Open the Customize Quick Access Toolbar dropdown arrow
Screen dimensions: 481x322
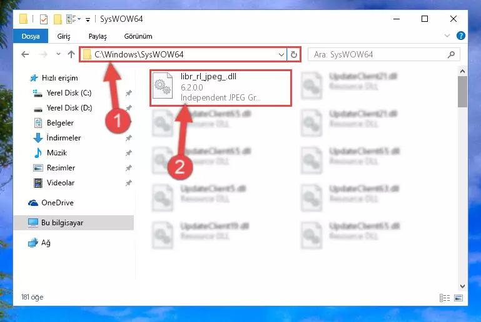point(88,19)
